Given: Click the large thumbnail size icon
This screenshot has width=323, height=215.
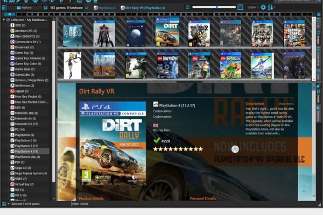Looking at the screenshot, I should [240, 7].
